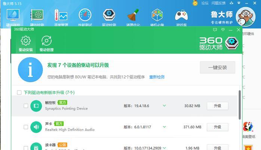Check the 读卡器 driver checkbox
The height and width of the screenshot is (150, 261).
[26, 148]
